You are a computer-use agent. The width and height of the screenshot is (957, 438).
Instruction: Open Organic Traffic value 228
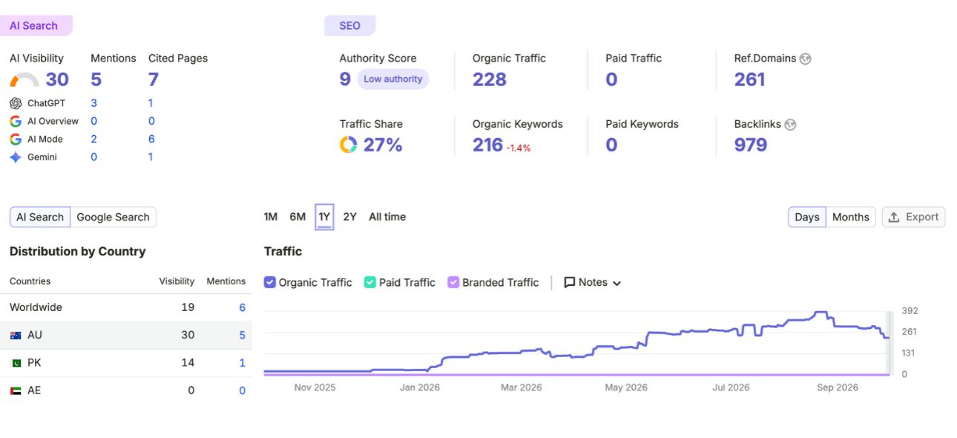click(x=490, y=79)
